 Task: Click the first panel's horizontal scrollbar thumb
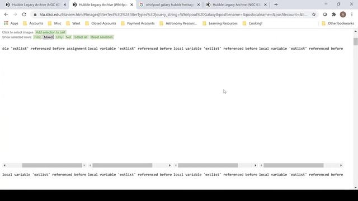click(x=52, y=165)
